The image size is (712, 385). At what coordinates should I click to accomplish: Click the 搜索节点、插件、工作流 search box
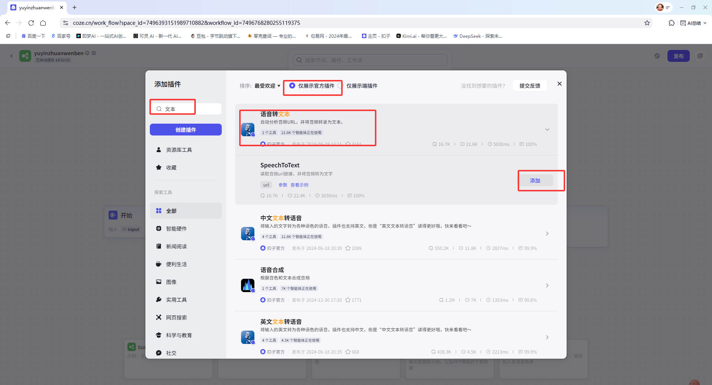pyautogui.click(x=370, y=60)
